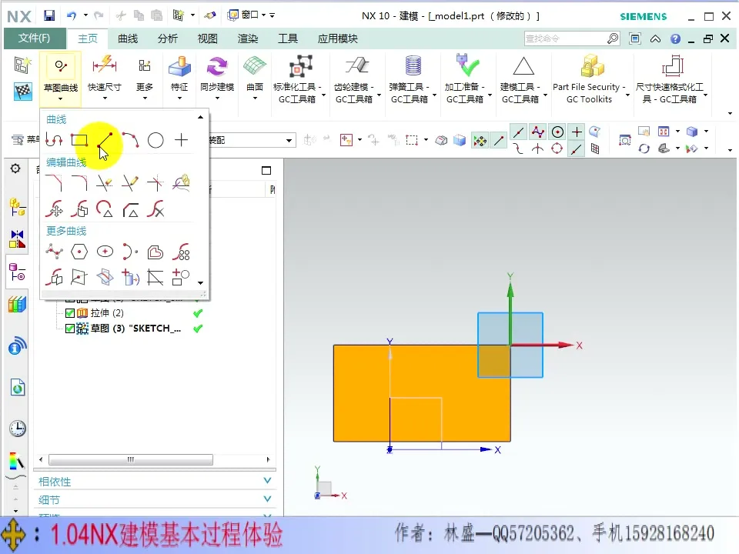739x554 pixels.
Task: Pick the Circle tool in the curve gallery
Action: click(x=155, y=140)
